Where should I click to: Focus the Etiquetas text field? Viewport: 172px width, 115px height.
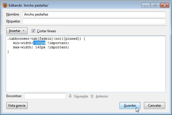94,21
